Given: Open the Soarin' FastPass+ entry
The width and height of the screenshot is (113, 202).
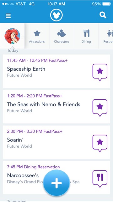Looking at the screenshot, I should click(56, 142).
